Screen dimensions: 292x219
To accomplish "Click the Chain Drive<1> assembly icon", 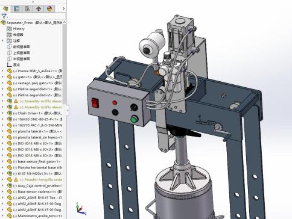I will pos(10,113).
